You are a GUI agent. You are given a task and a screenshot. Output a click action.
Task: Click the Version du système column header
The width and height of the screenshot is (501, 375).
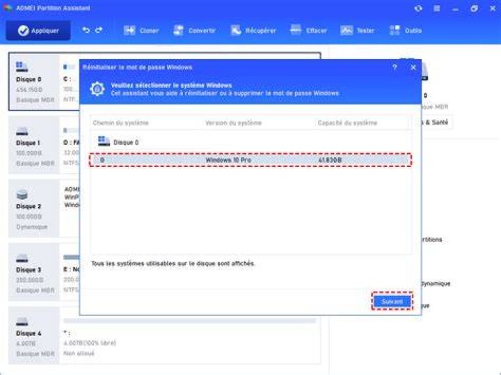tap(233, 123)
